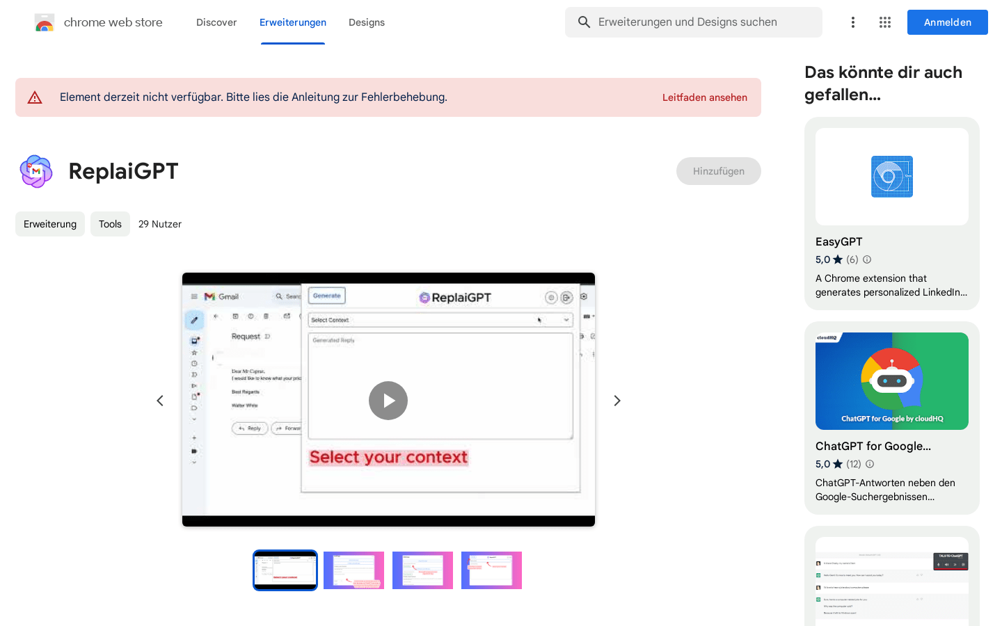Go to the next screenshot
Screen dimensions: 1002x626
[x=617, y=401]
